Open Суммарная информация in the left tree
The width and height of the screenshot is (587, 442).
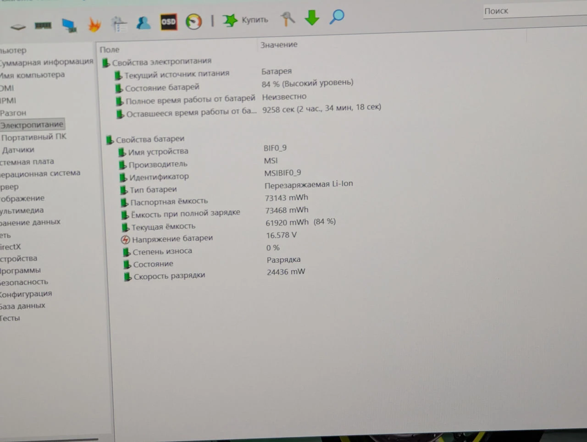46,62
